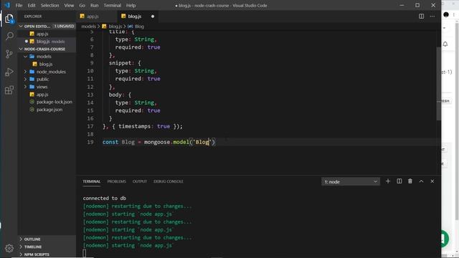Split the editor to the right
The image size is (459, 258).
pyautogui.click(x=421, y=16)
